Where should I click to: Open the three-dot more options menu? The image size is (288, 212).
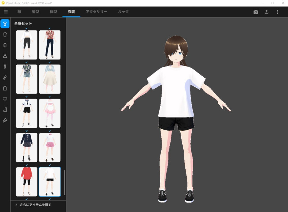[277, 12]
